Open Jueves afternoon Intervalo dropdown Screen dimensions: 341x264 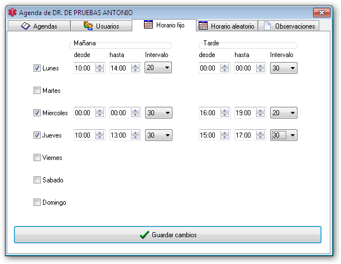[292, 135]
